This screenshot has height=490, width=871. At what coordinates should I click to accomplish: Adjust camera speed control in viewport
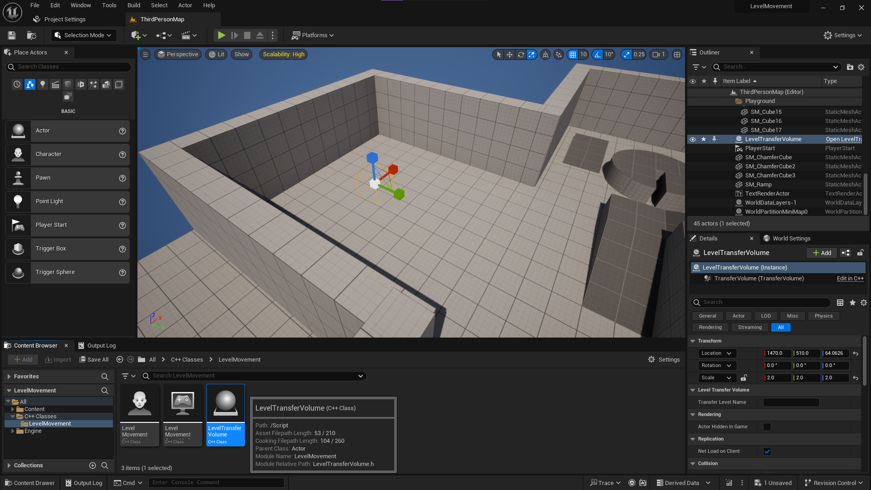(659, 54)
